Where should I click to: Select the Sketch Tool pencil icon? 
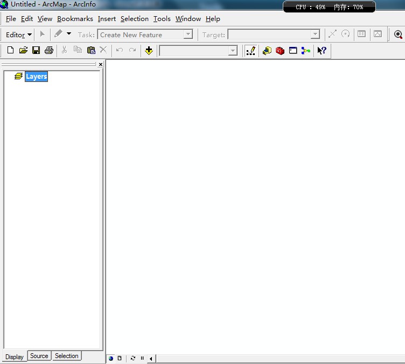point(58,33)
